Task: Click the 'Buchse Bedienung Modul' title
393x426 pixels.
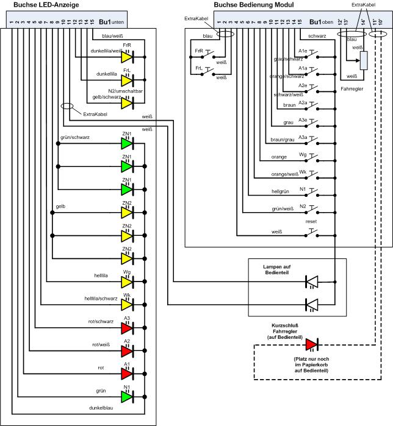Action: [x=253, y=5]
